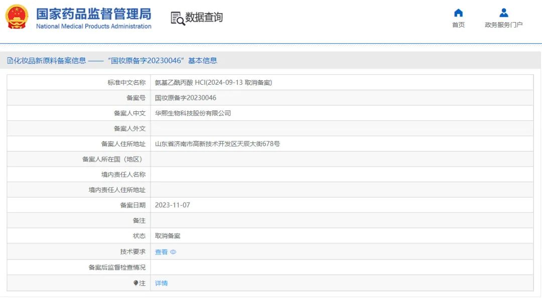Open the 详情 details link
542x298 pixels.
(161, 283)
